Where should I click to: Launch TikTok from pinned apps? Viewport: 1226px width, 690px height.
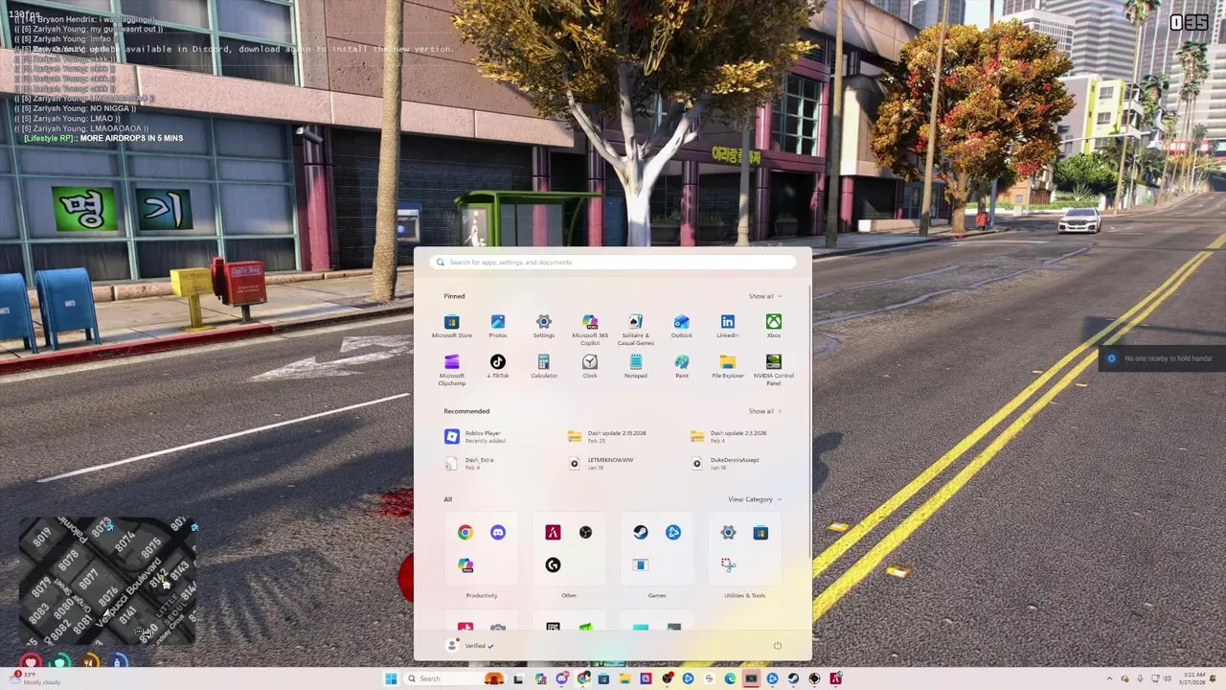[497, 367]
